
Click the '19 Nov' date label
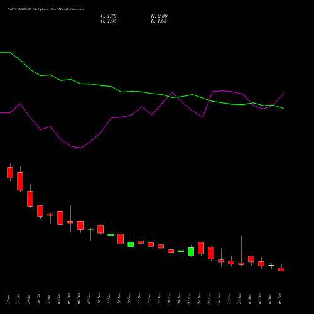[170, 298]
